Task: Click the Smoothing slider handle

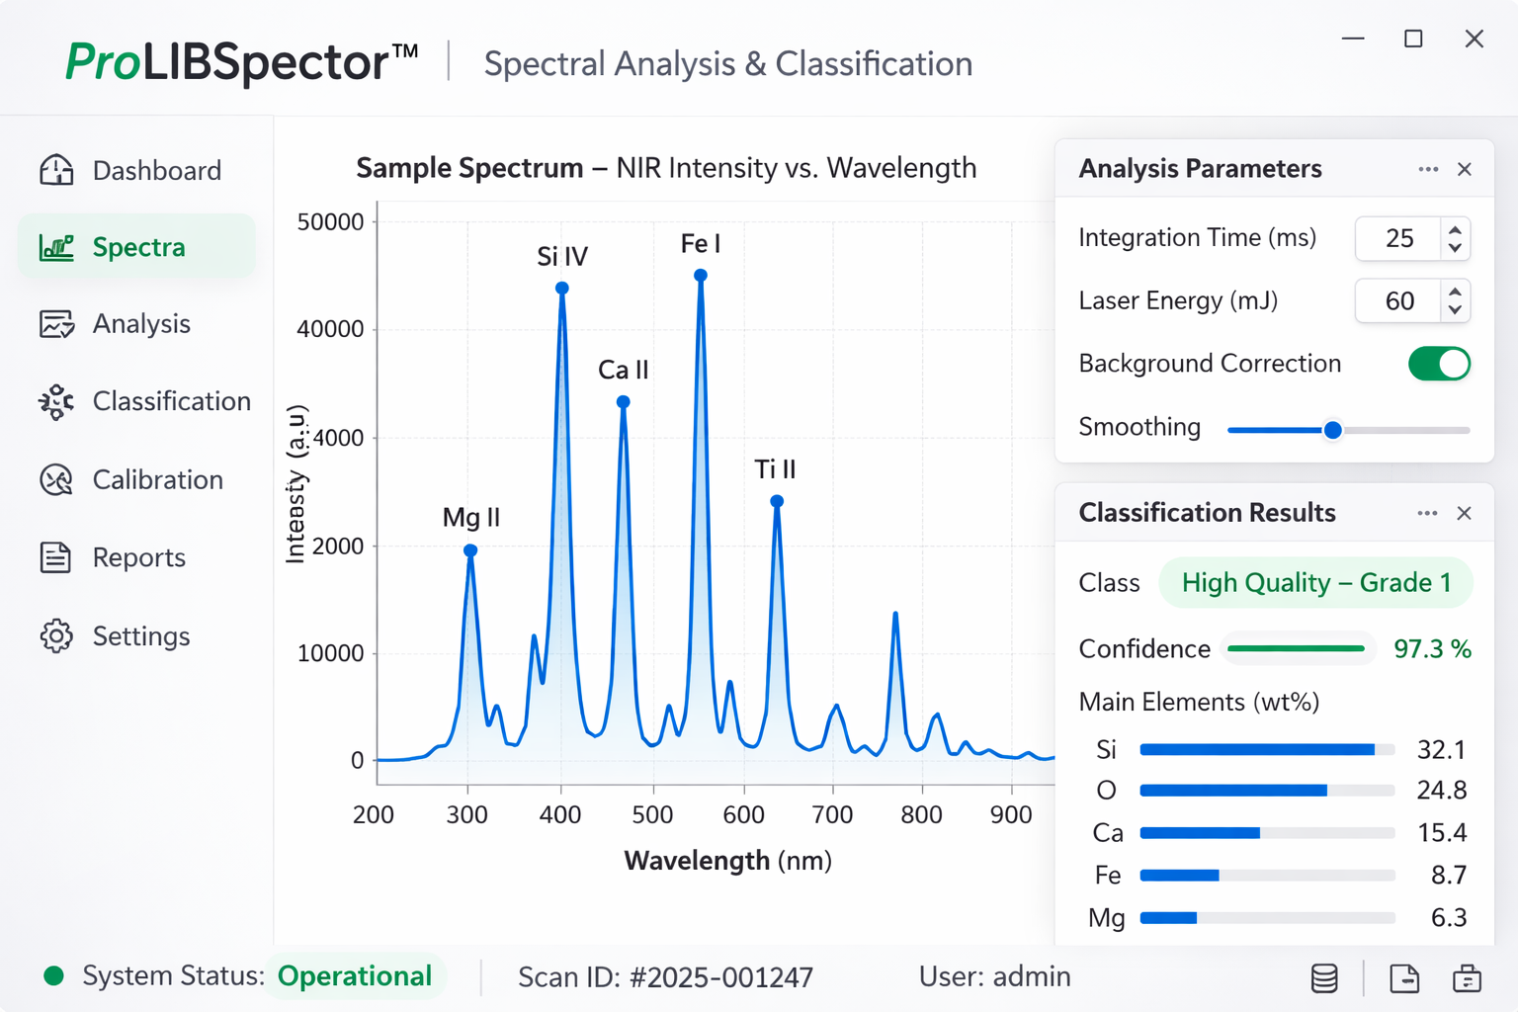Action: coord(1332,430)
